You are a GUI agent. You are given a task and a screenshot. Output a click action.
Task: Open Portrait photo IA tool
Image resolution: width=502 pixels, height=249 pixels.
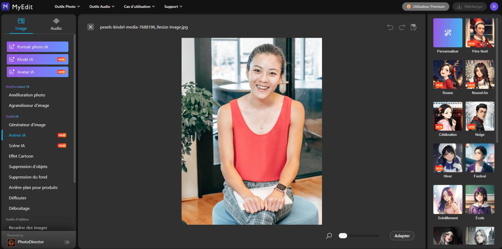(x=38, y=47)
